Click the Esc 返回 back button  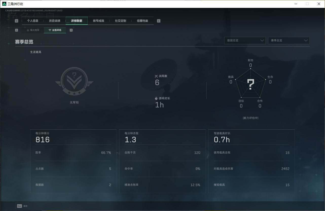coord(22,206)
